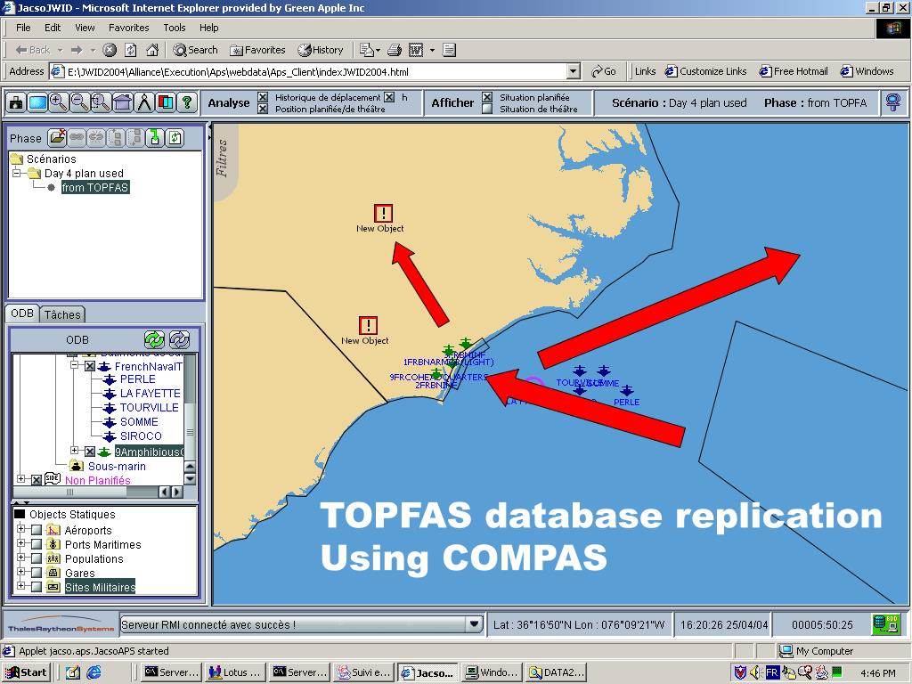The width and height of the screenshot is (912, 684).
Task: Open the Edit menu
Action: [x=53, y=28]
